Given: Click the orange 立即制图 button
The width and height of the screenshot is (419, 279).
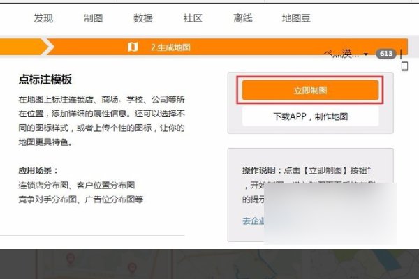Looking at the screenshot, I should [310, 90].
